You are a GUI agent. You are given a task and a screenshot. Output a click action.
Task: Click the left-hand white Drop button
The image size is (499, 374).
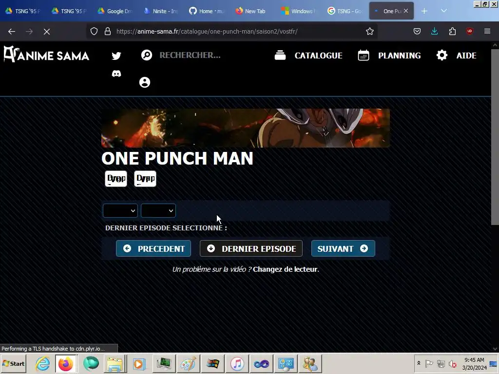point(116,178)
